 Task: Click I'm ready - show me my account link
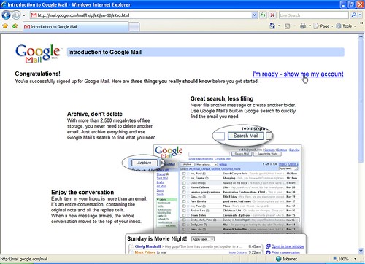(298, 74)
